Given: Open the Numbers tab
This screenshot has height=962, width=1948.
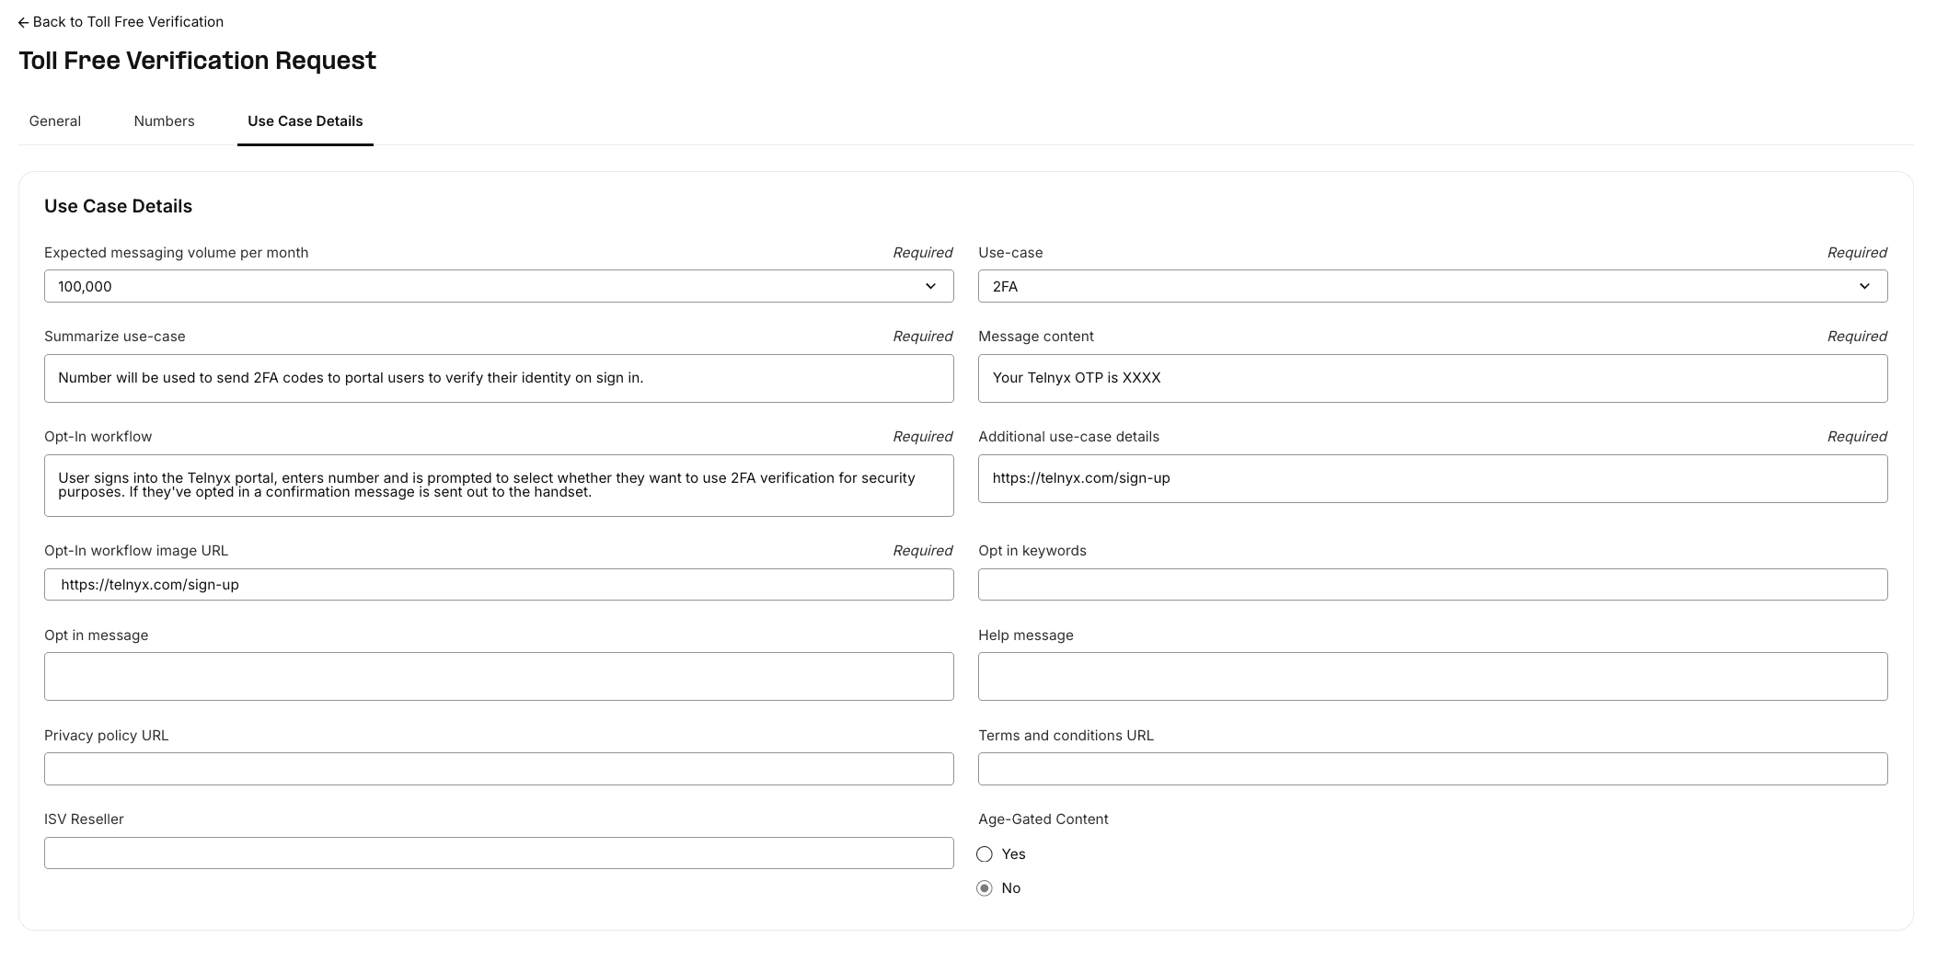Looking at the screenshot, I should point(164,121).
